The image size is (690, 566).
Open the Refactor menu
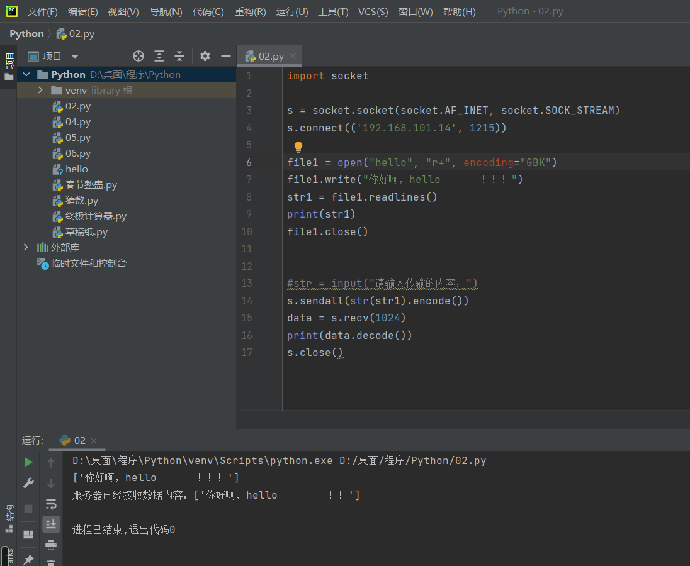coord(250,12)
